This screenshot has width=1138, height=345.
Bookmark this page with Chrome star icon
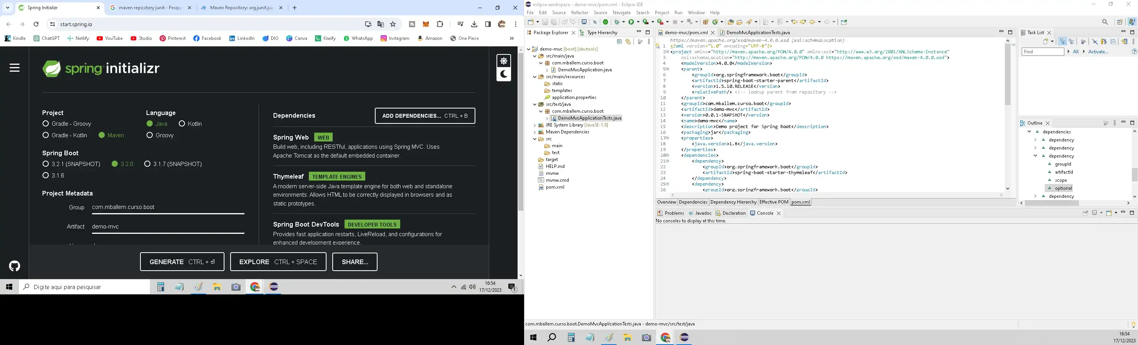[393, 24]
